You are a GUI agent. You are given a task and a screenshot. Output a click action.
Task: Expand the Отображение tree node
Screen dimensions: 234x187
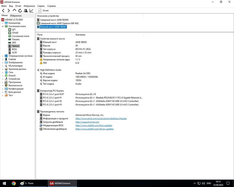(2, 63)
